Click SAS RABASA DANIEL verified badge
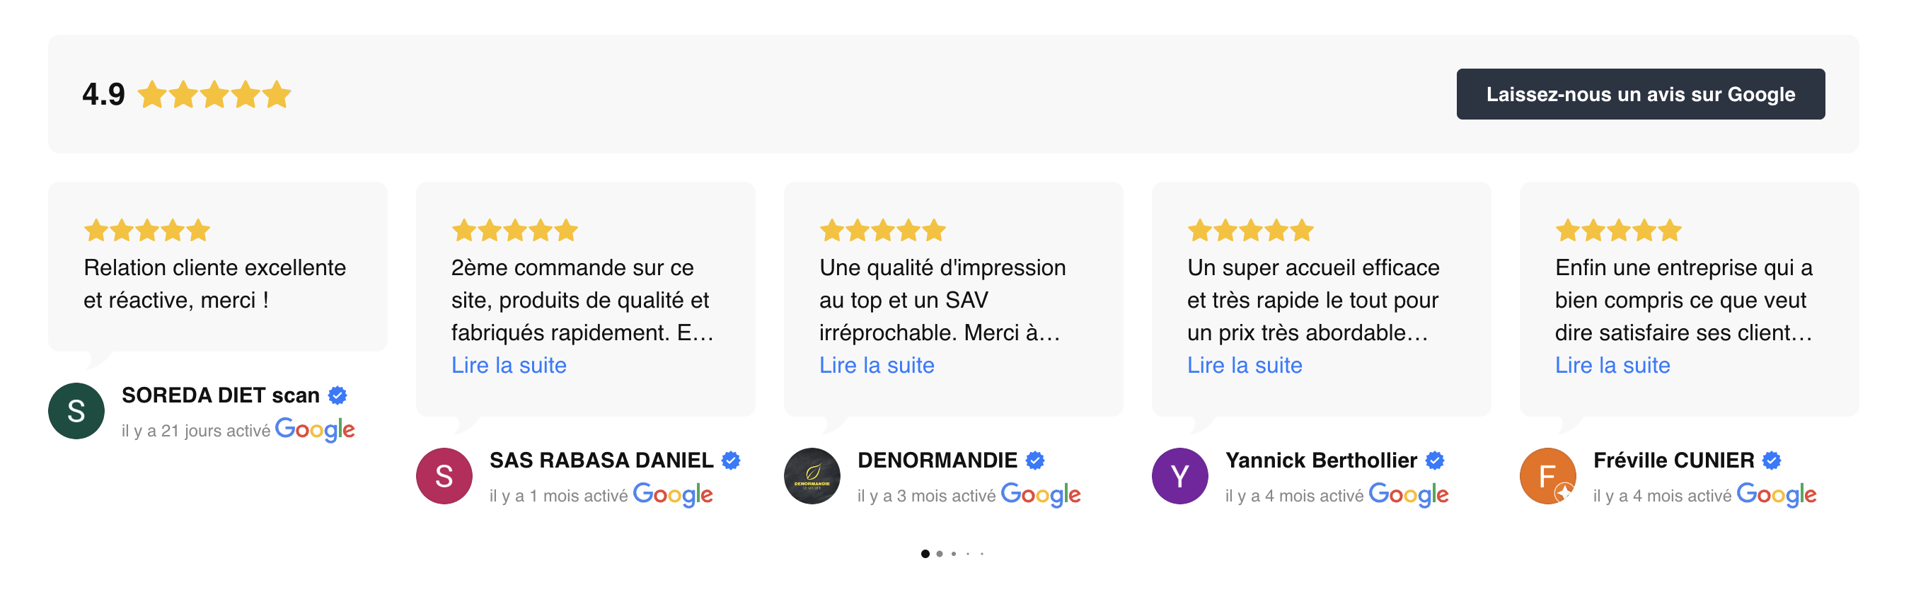 tap(731, 461)
